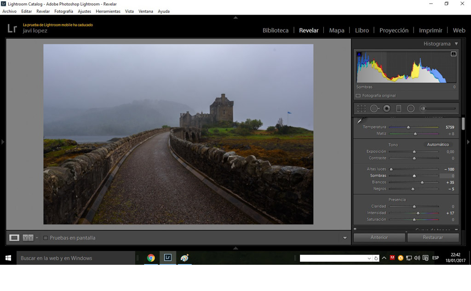
Task: Open the Biblioteca module
Action: 276,30
